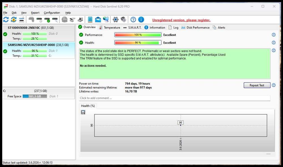
Task: Click help icon beside Health bar
Action: [274, 42]
